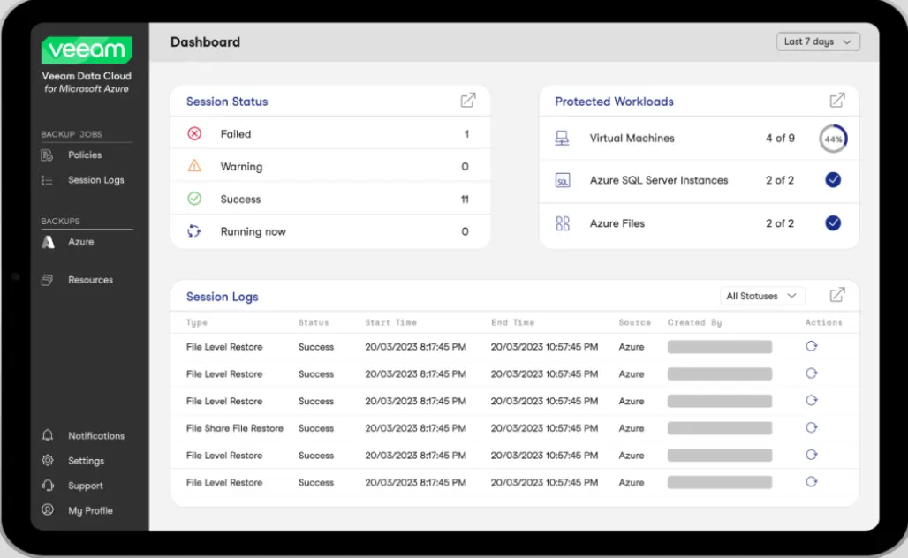Screen dimensions: 908x558
Task: Expand Session Status panel in new view
Action: [x=468, y=101]
